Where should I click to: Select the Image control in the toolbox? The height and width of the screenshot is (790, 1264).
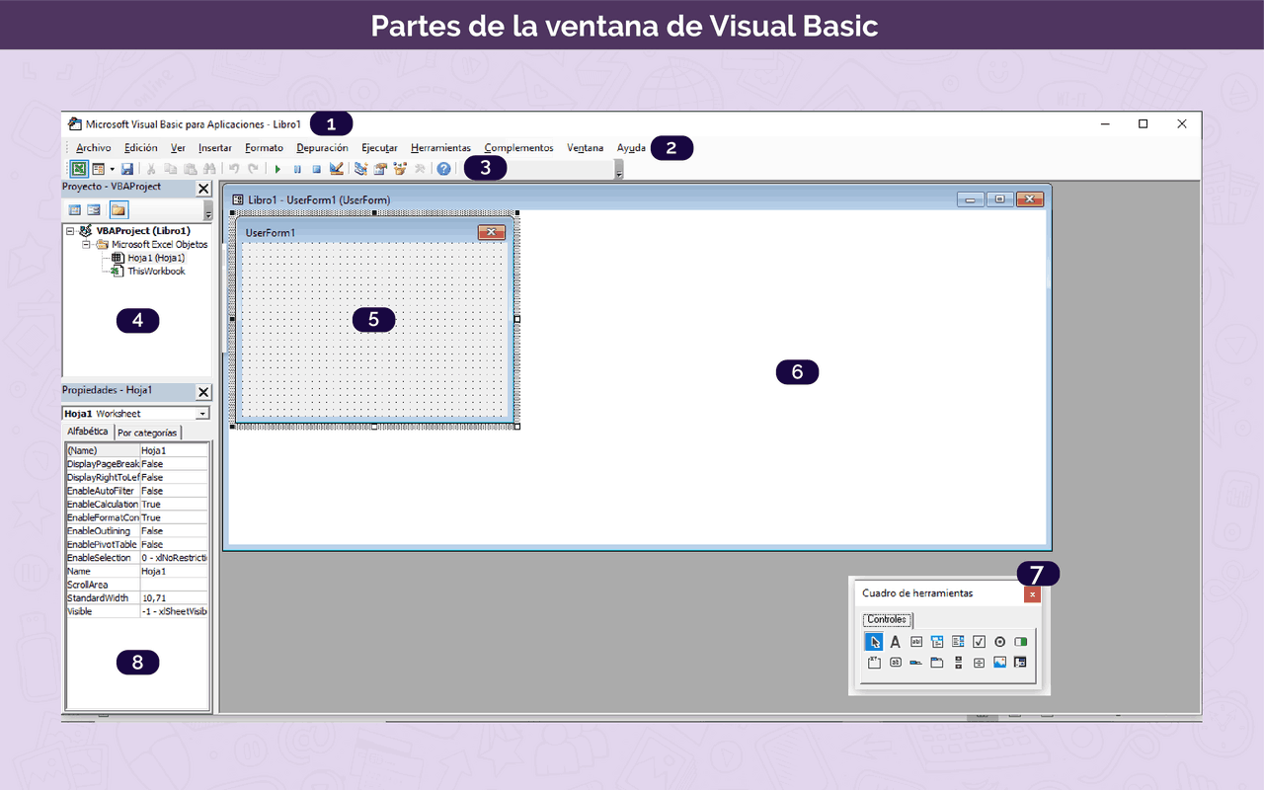tap(999, 663)
